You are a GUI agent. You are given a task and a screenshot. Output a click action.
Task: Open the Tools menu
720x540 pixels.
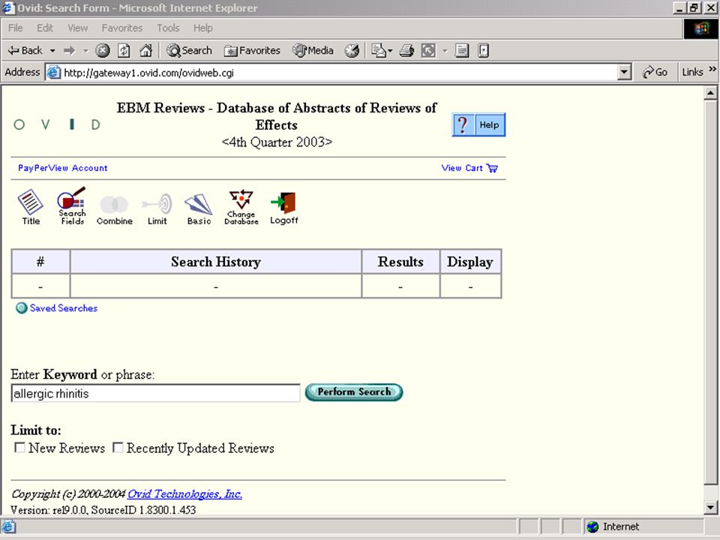[x=168, y=28]
